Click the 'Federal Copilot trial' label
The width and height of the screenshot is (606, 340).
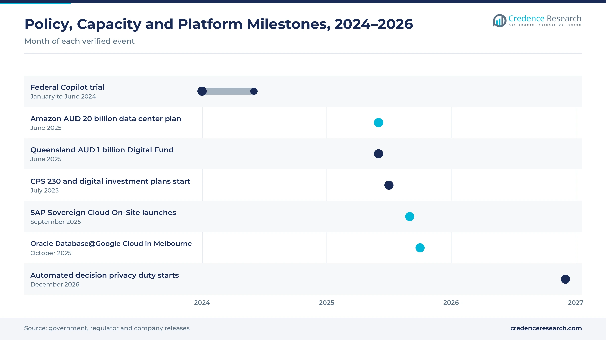tap(67, 87)
